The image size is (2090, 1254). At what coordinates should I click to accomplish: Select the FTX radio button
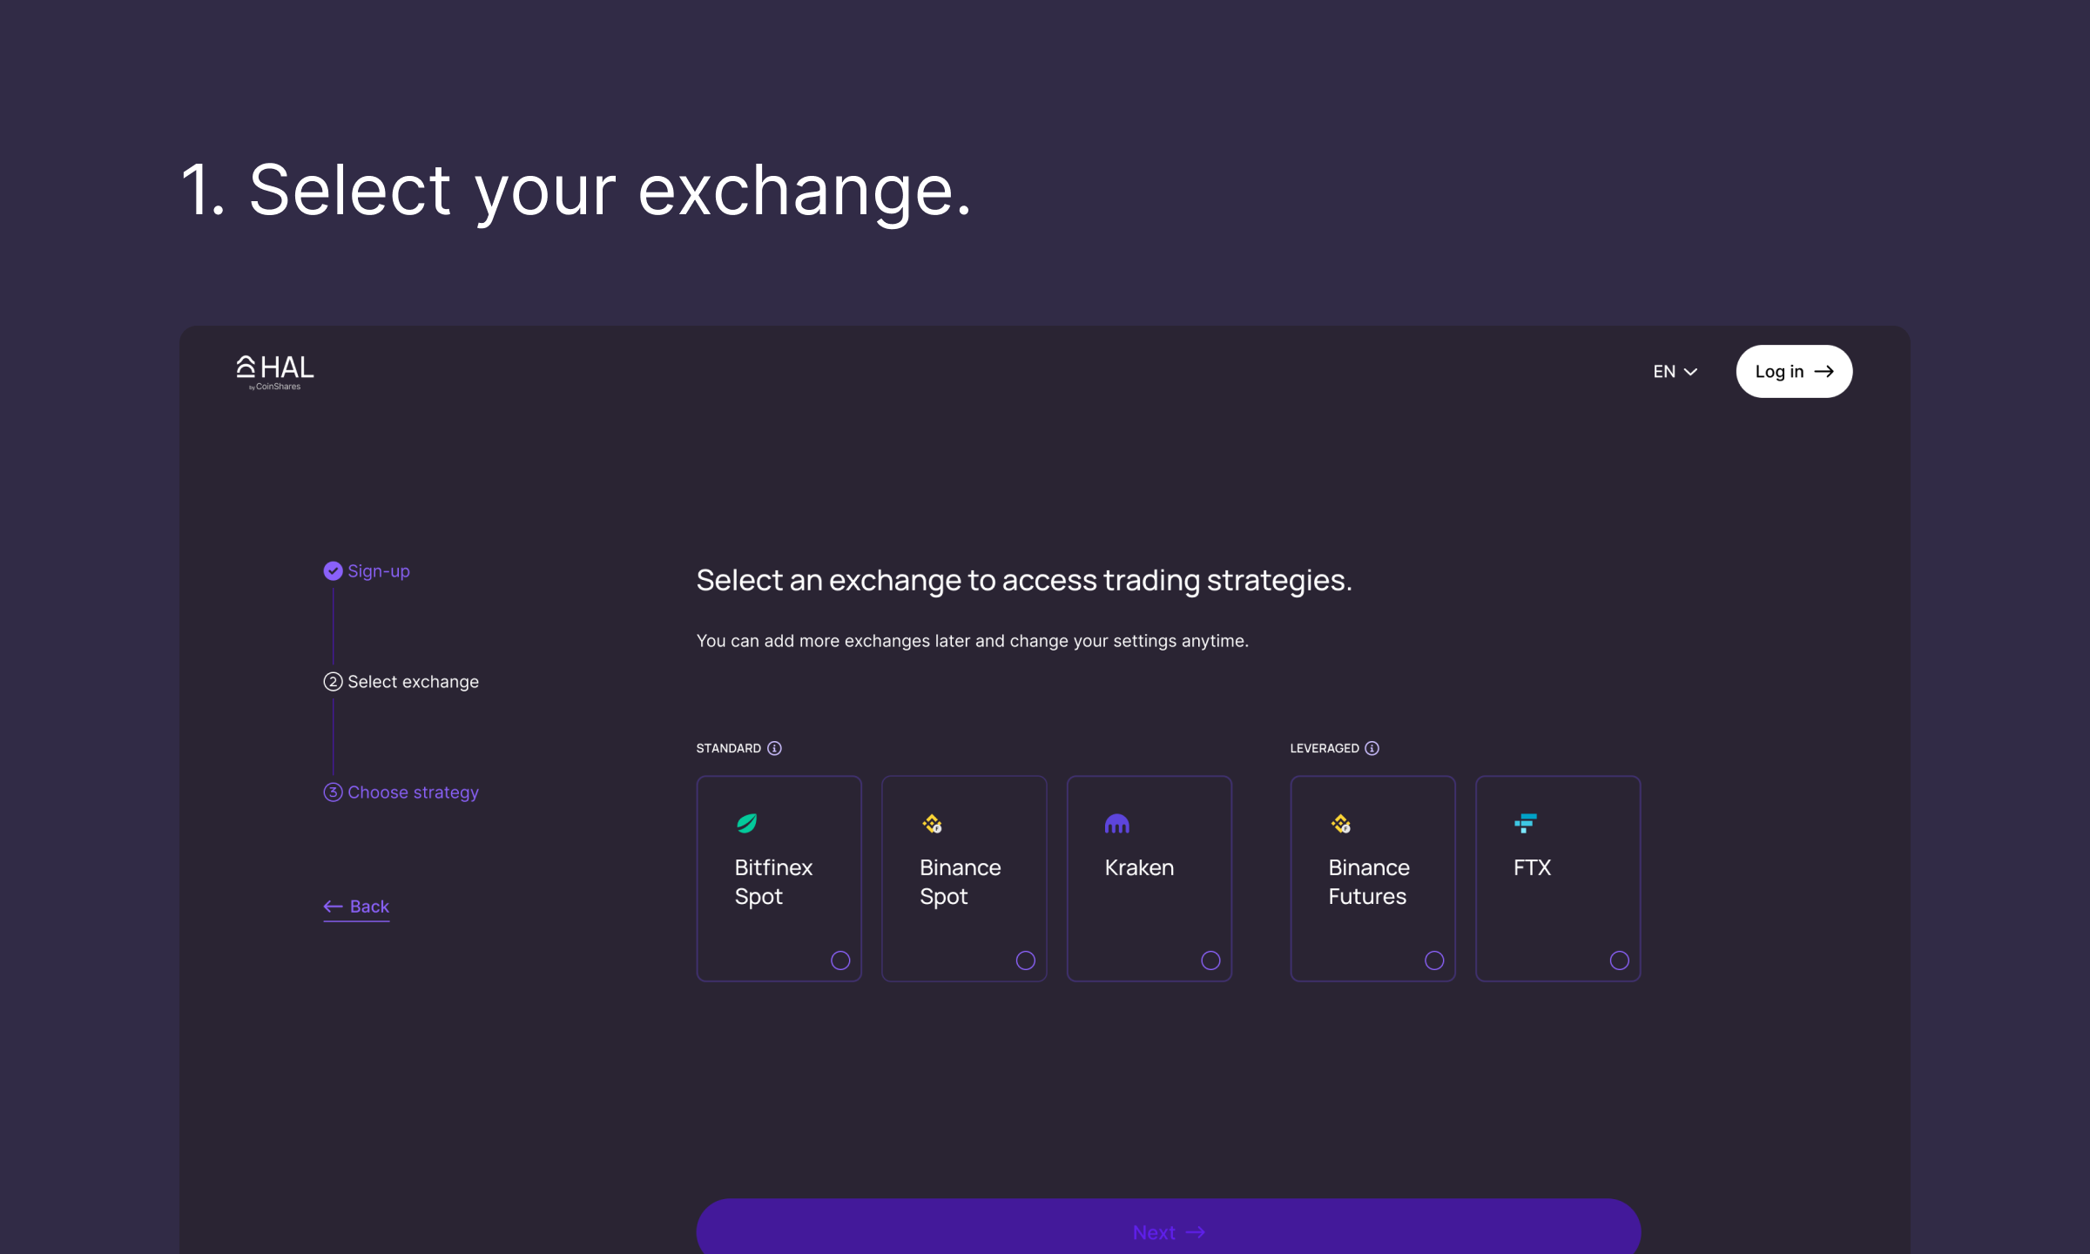coord(1619,960)
